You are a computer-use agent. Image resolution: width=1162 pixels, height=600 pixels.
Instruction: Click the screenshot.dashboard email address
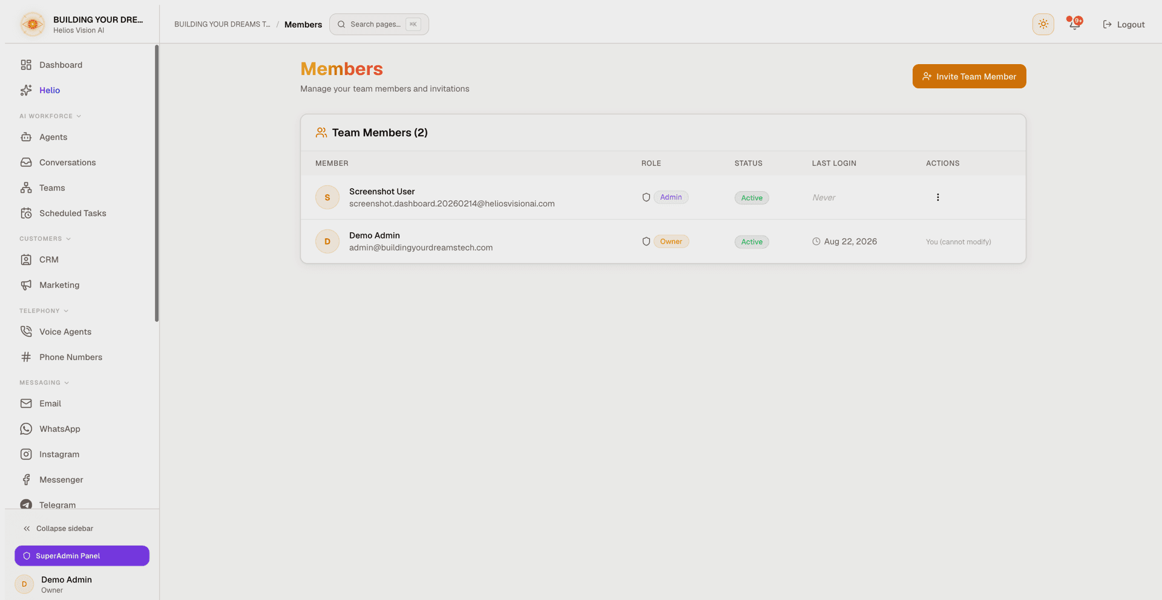pos(452,204)
